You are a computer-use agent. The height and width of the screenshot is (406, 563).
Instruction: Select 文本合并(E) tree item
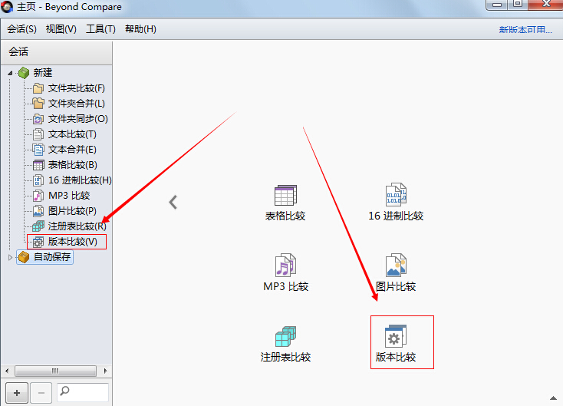pyautogui.click(x=72, y=150)
